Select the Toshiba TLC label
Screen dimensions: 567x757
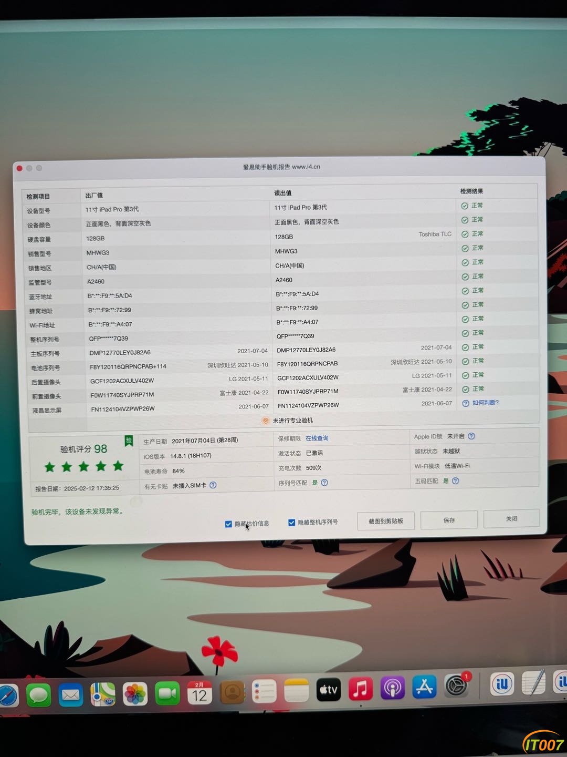[435, 234]
